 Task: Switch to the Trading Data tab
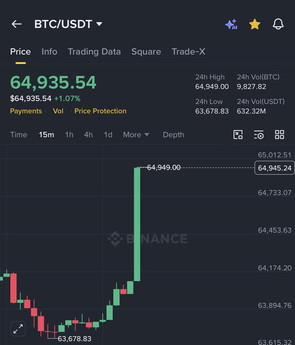(x=94, y=52)
